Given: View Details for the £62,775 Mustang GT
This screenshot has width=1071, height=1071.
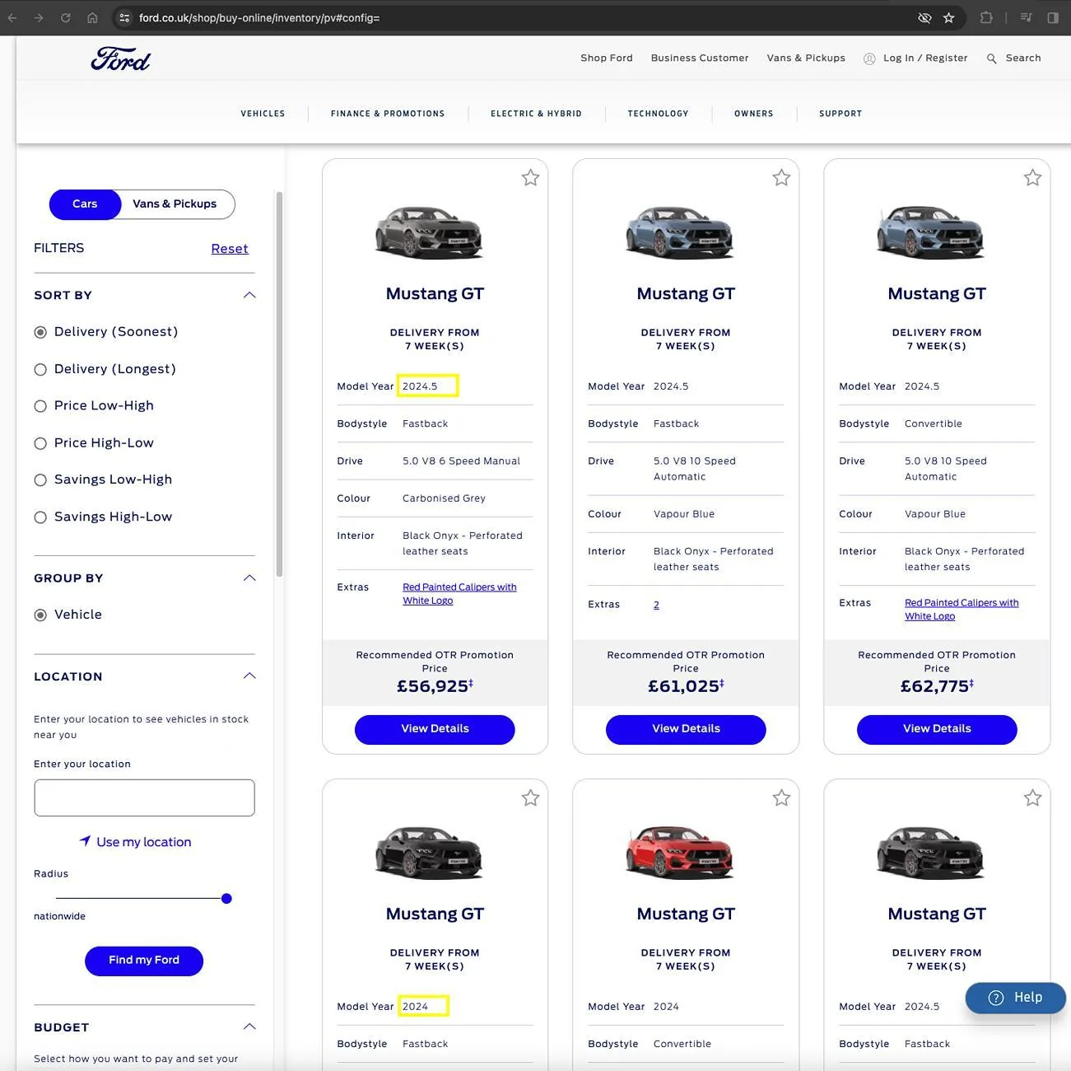Looking at the screenshot, I should coord(937,729).
